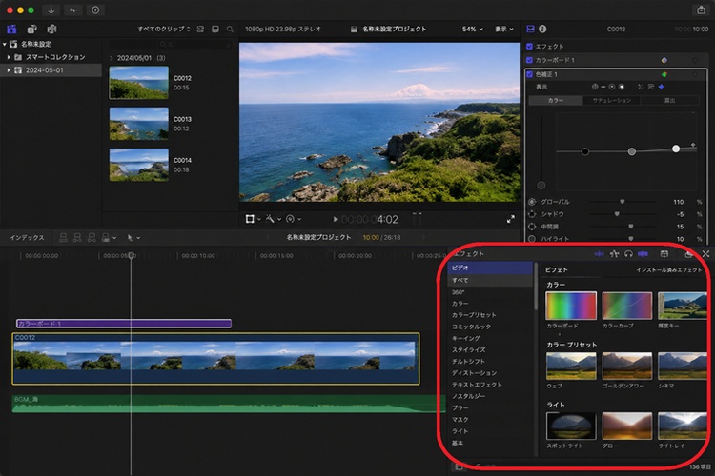The image size is (715, 476).
Task: Click the blue keyframe diamond in 表示 row
Action: tap(662, 87)
